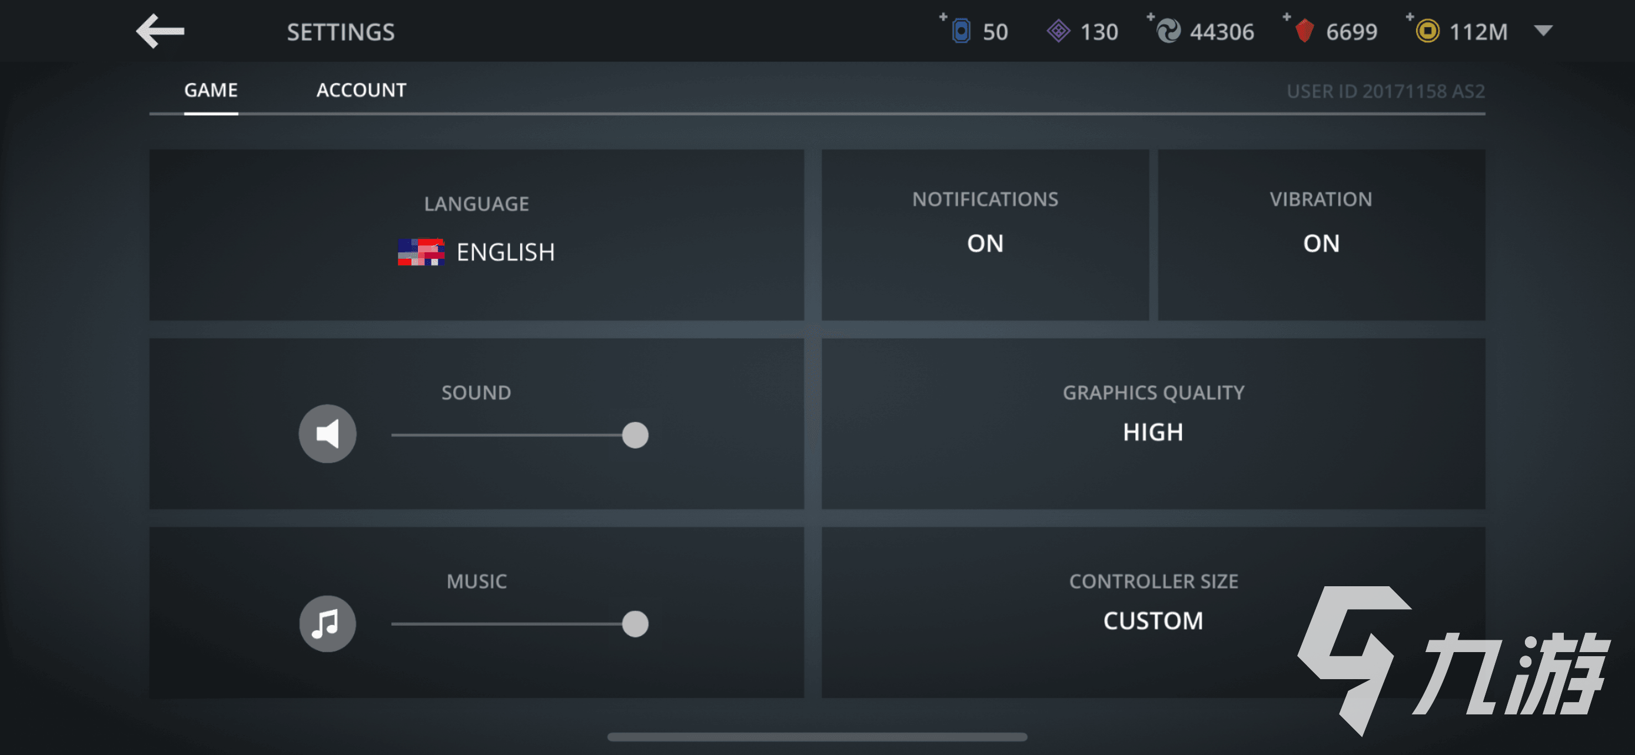Viewport: 1635px width, 755px height.
Task: Go back with the arrow icon
Action: point(160,31)
